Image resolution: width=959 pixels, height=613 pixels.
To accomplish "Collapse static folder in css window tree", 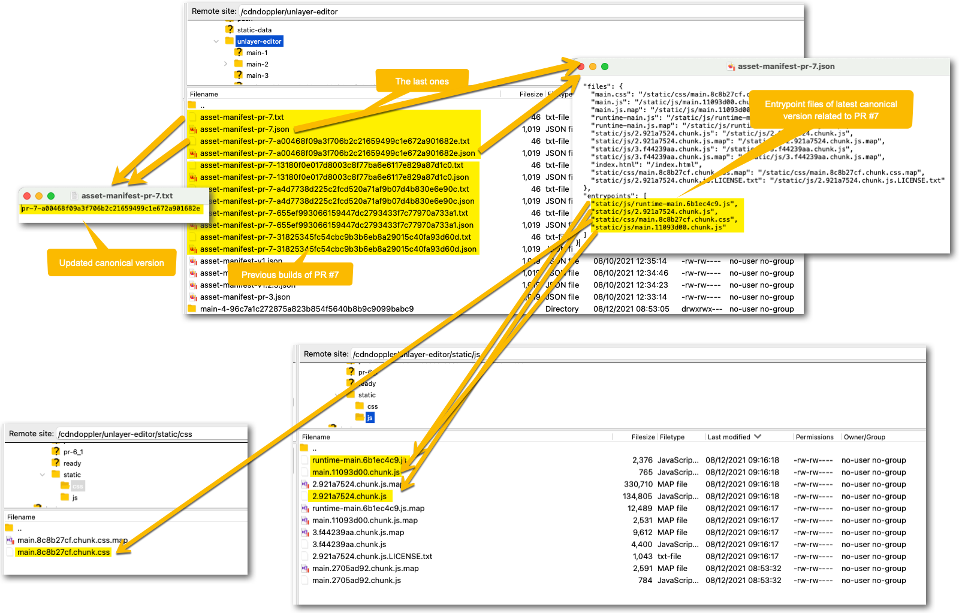I will [43, 475].
